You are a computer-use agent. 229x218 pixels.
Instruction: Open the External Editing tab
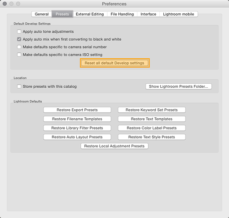[90, 14]
